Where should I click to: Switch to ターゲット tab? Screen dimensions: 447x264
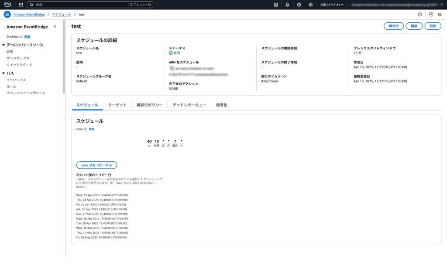pos(117,105)
